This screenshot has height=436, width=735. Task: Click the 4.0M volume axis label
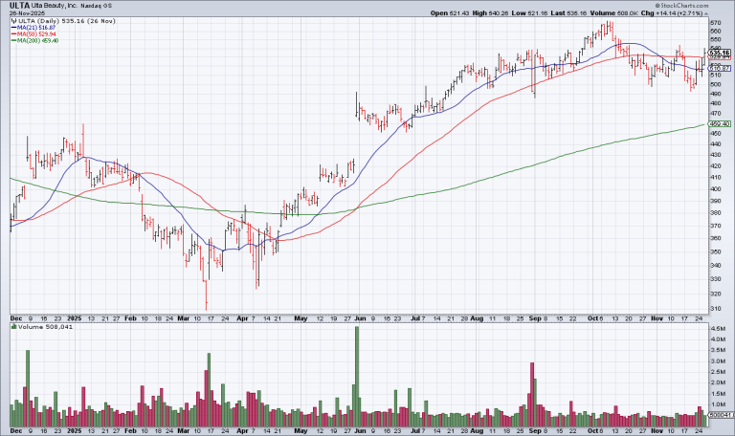[x=718, y=339]
